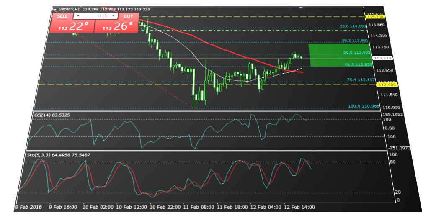The height and width of the screenshot is (218, 436).
Task: Click the sell price 113 22 panel
Action: pyautogui.click(x=72, y=26)
